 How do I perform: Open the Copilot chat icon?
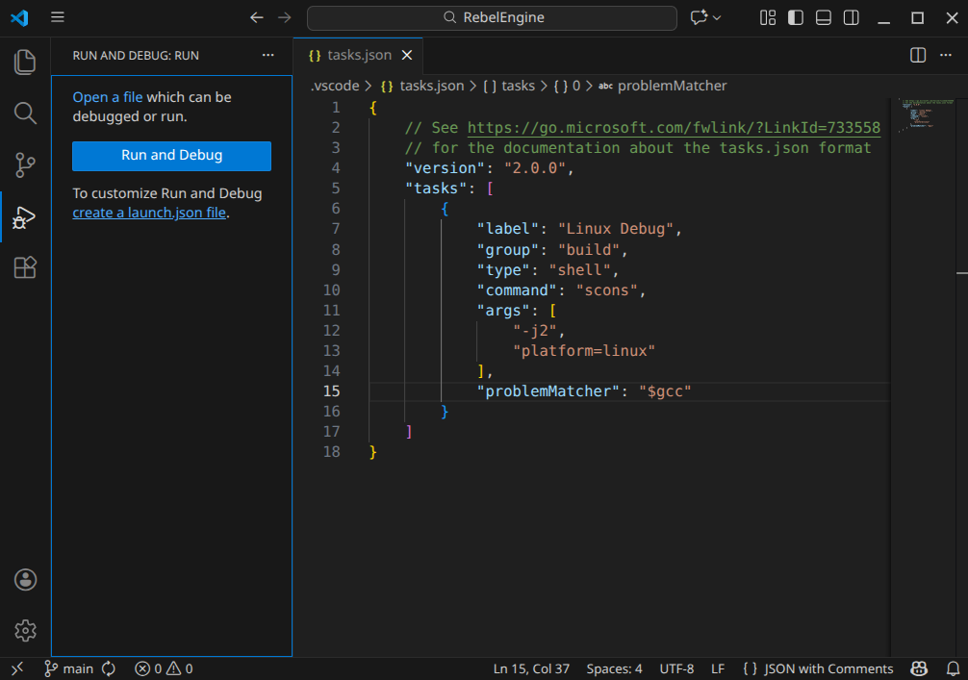pyautogui.click(x=699, y=17)
